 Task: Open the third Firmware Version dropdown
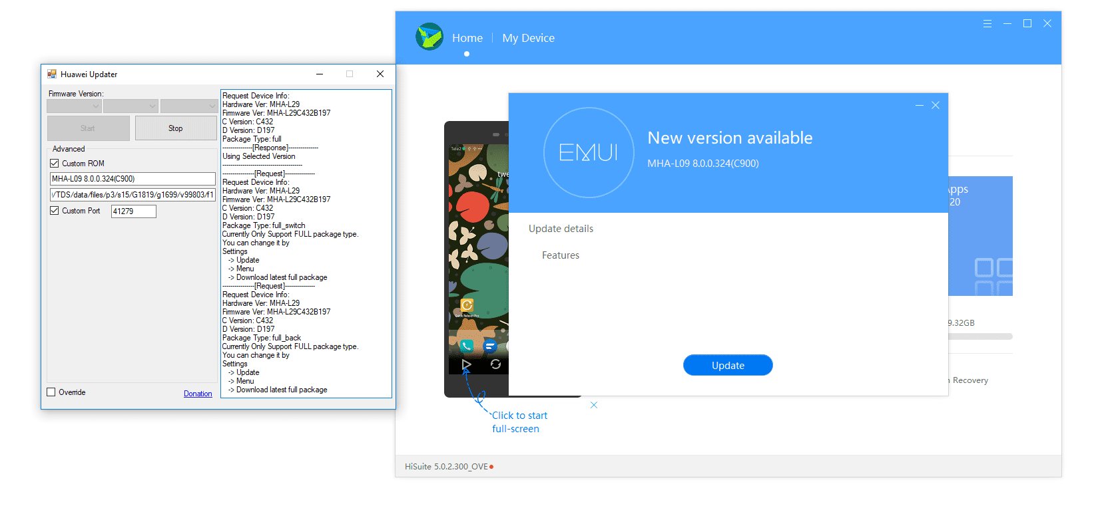pyautogui.click(x=189, y=106)
